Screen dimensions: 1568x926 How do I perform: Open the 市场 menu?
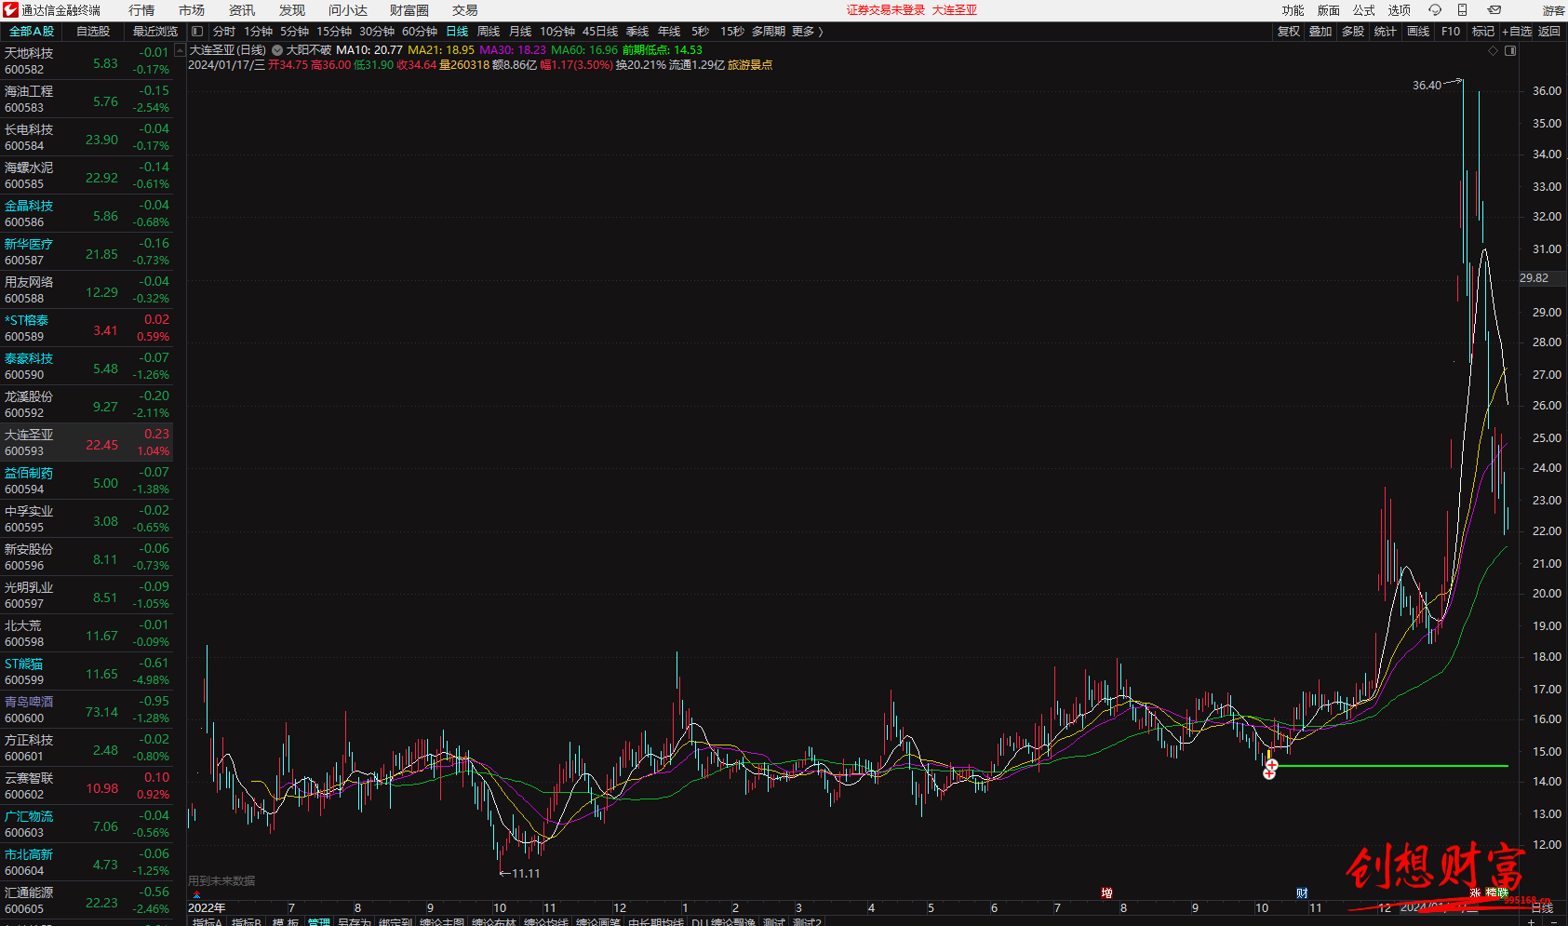click(x=192, y=10)
